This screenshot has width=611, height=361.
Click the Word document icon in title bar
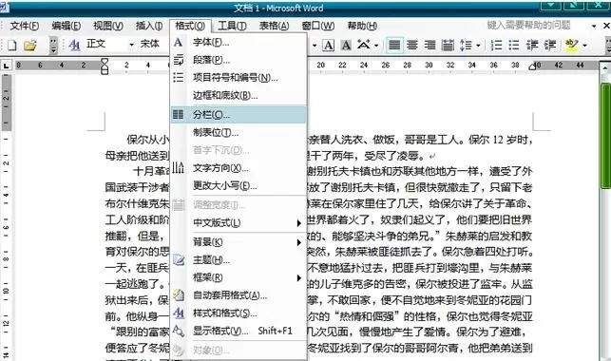[x=4, y=7]
